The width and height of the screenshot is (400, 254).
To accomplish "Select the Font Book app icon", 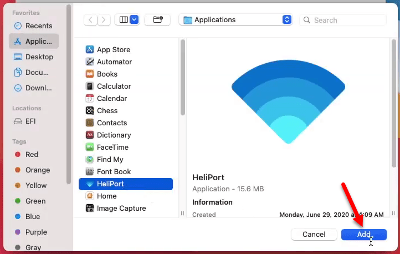I will click(90, 171).
